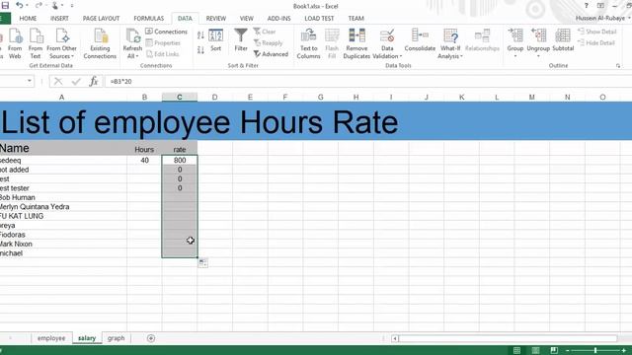Add new sheet with plus icon
This screenshot has height=355, width=632.
click(151, 338)
